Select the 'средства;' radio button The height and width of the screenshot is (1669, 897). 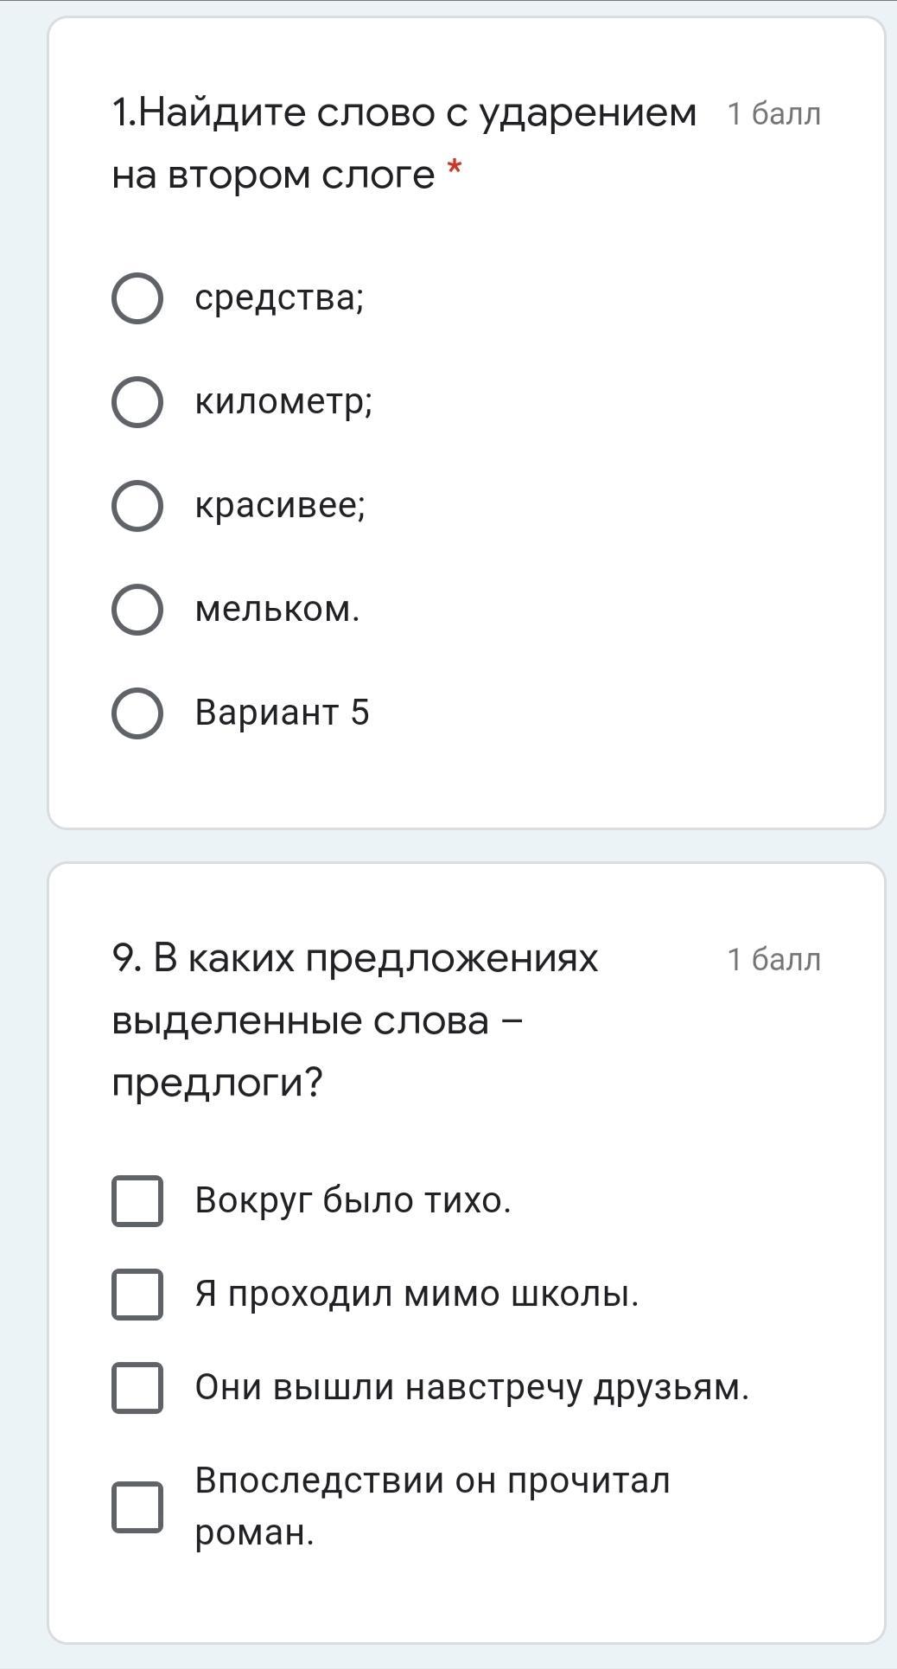[x=137, y=298]
